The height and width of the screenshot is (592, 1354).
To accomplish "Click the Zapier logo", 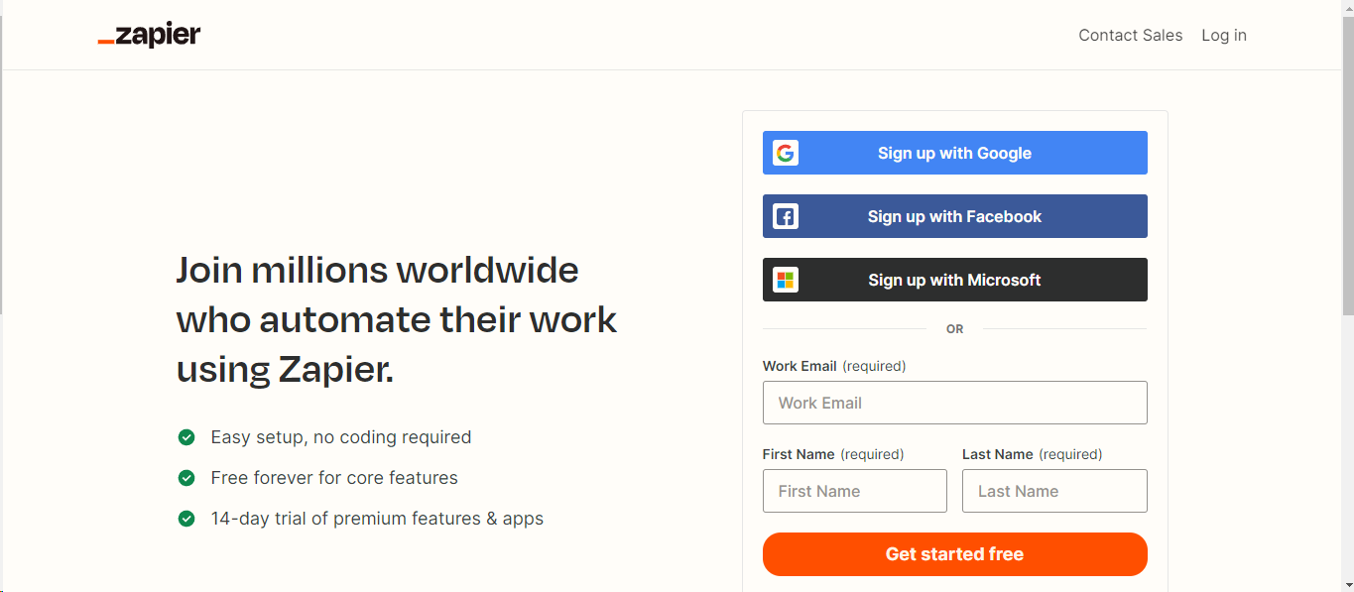I will pyautogui.click(x=149, y=35).
